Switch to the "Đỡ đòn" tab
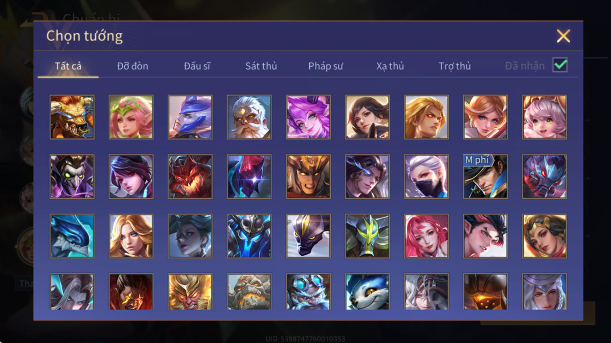Viewport: 611px width, 343px height. pos(133,66)
